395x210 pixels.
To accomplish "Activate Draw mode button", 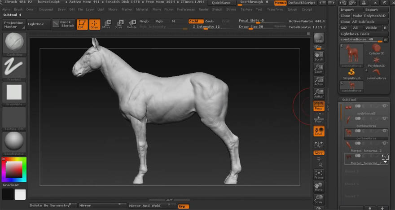I will [94, 24].
